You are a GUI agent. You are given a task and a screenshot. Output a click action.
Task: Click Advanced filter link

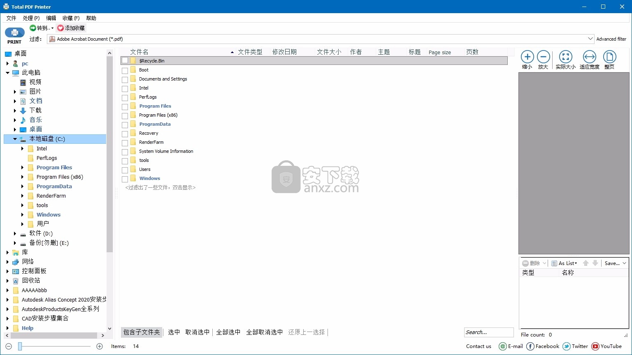(611, 39)
